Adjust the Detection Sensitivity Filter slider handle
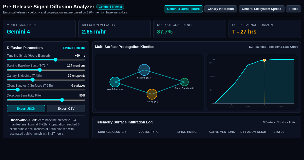 click(62, 100)
